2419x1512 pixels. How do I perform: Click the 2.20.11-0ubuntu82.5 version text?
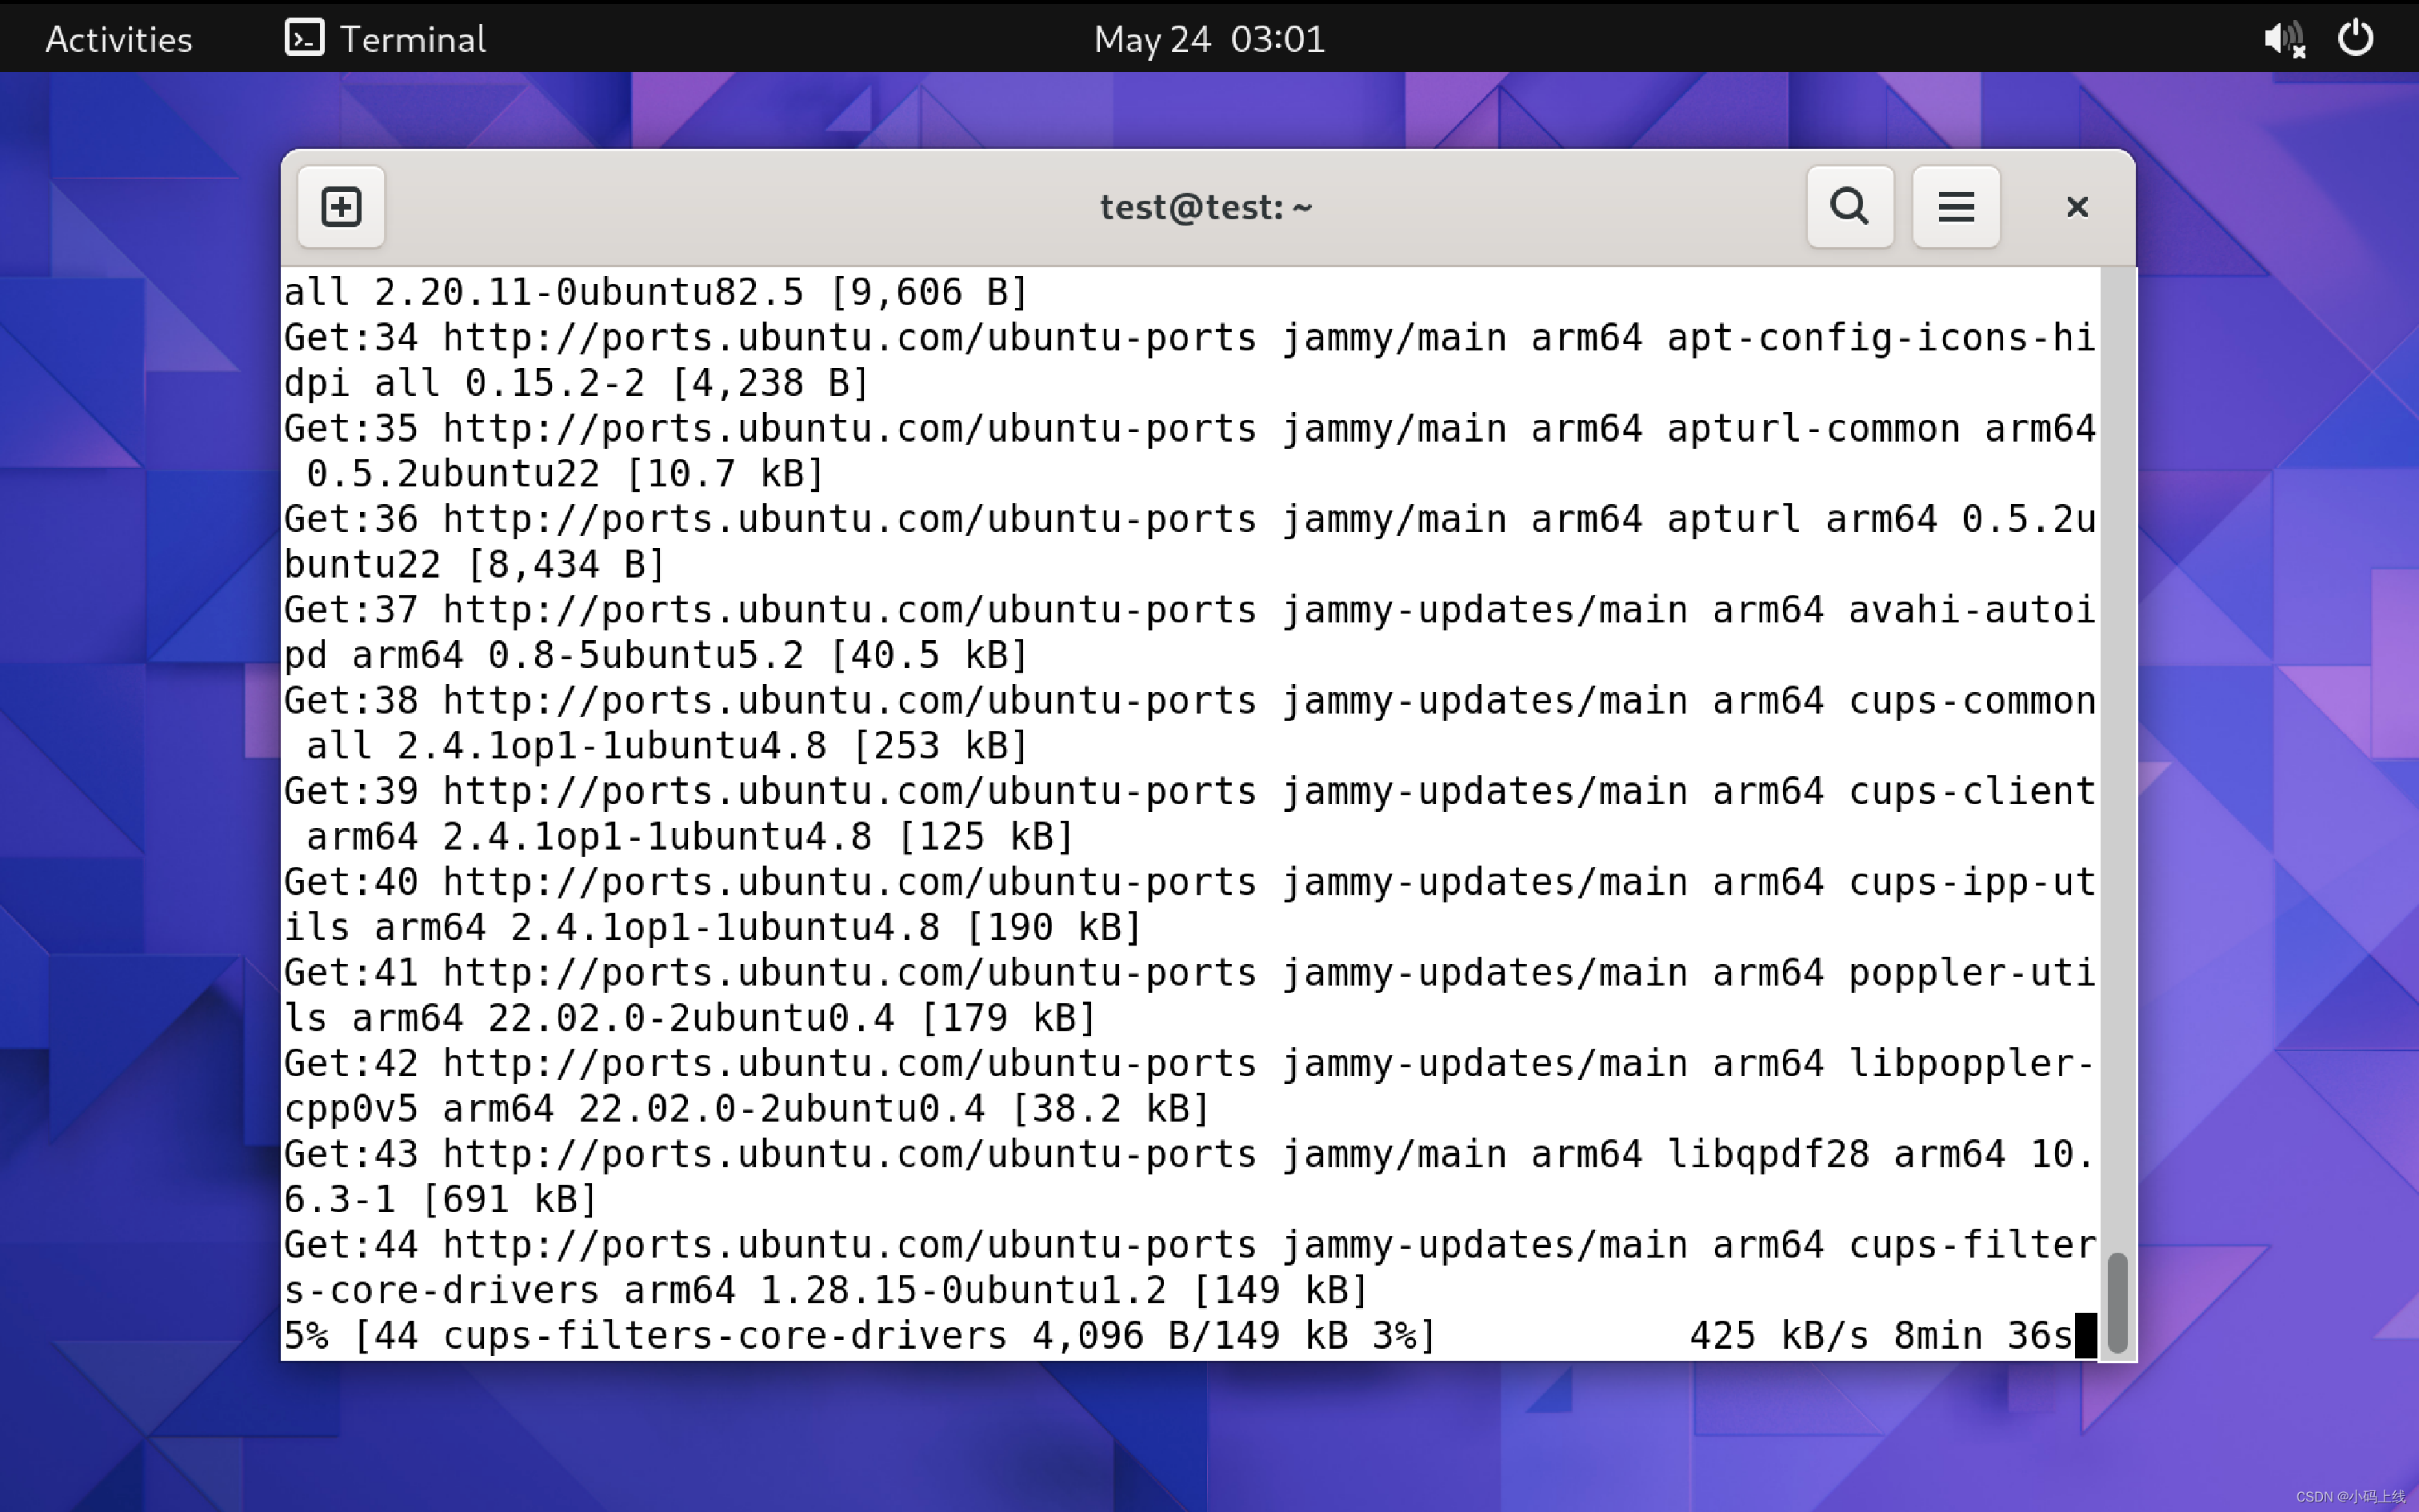tap(589, 292)
